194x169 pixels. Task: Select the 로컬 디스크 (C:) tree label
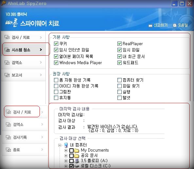click(x=96, y=166)
